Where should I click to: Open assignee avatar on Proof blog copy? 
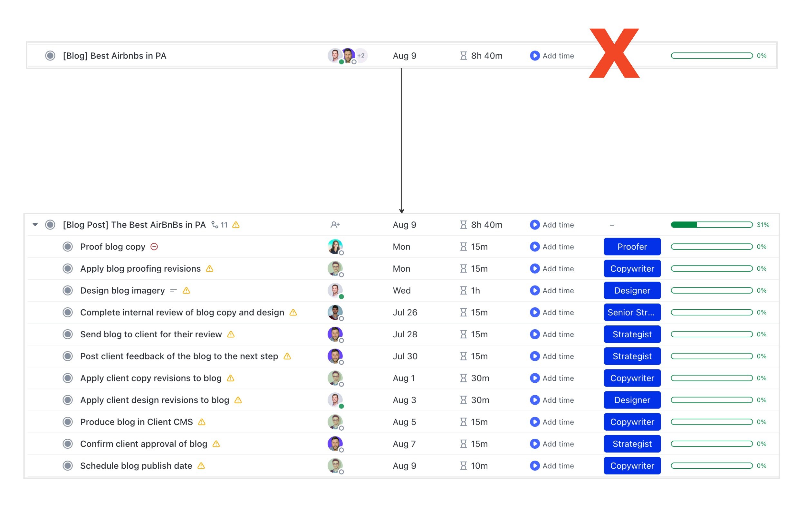click(335, 247)
